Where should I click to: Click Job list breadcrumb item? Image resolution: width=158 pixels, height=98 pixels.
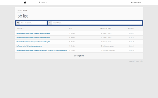(24, 10)
